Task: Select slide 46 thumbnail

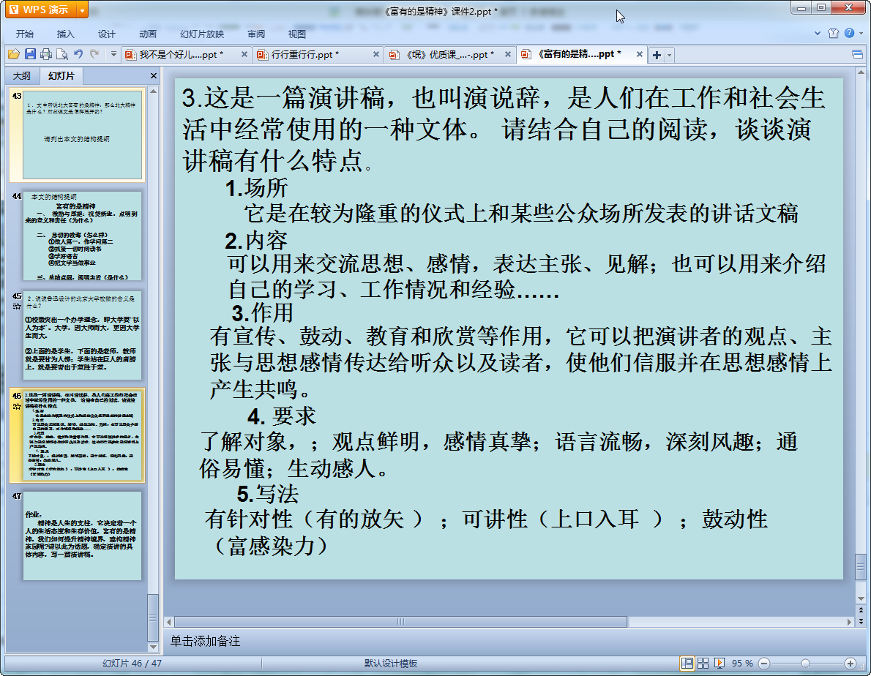Action: (82, 435)
